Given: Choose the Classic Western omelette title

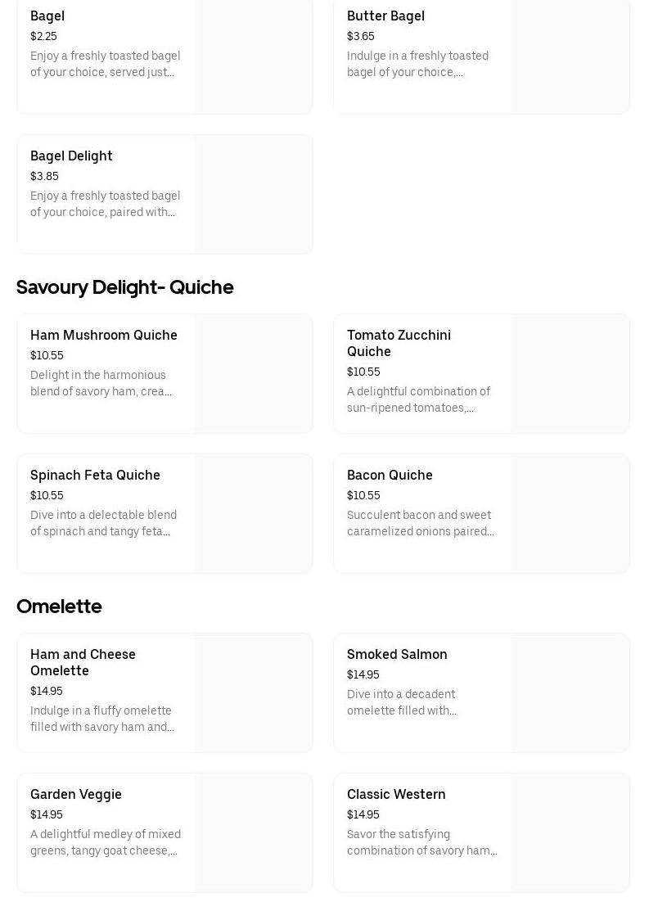Looking at the screenshot, I should tap(396, 794).
